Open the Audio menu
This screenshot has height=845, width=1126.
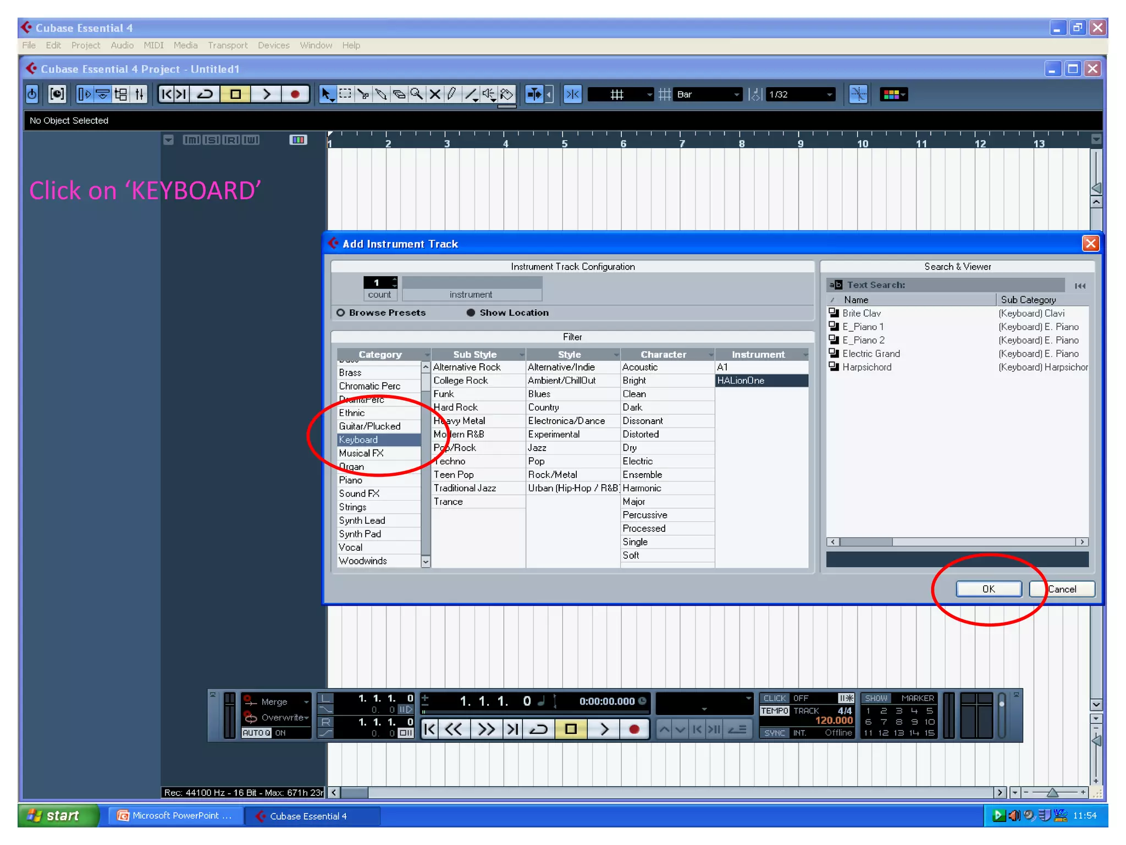point(122,45)
